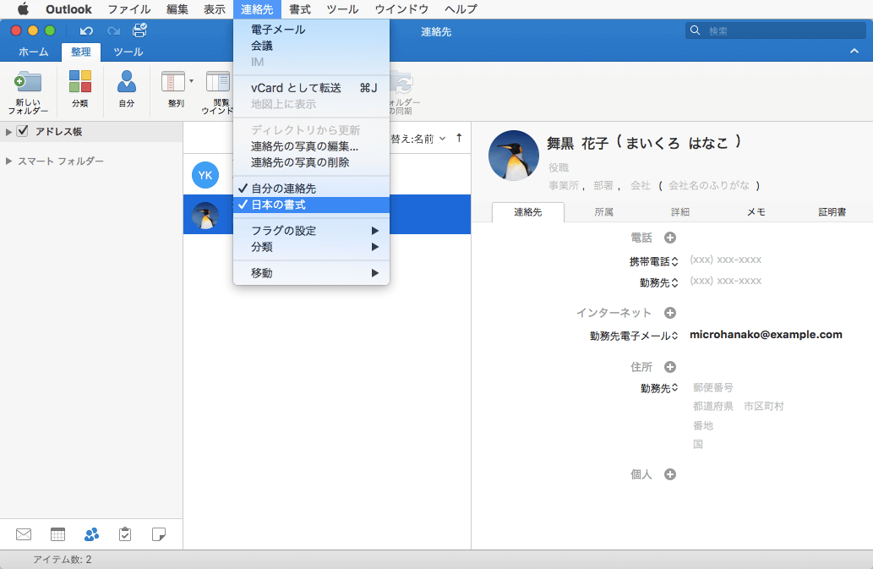Screen dimensions: 873x569
Task: Open the フラグの設定 submenu
Action: pos(311,231)
